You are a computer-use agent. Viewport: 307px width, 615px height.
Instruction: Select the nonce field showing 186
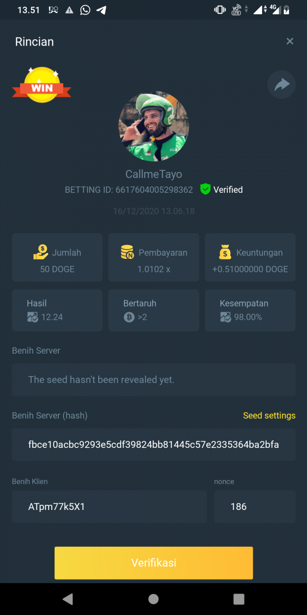click(254, 507)
